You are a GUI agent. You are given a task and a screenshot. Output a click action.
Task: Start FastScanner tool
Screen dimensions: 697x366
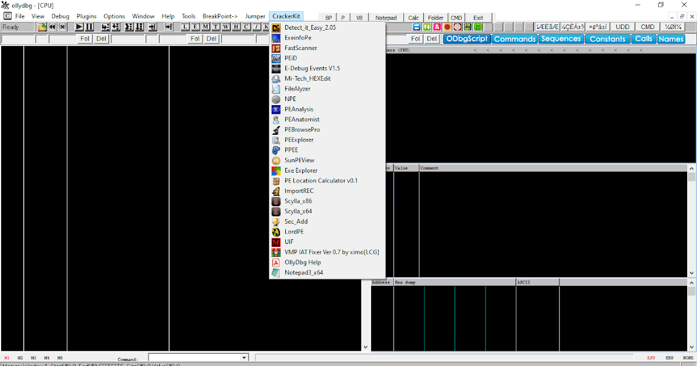(x=327, y=48)
